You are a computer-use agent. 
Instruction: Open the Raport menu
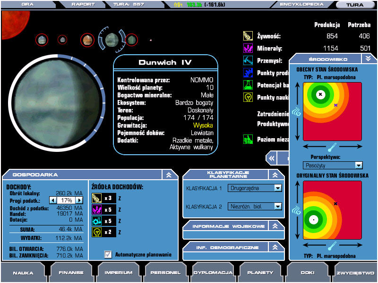pyautogui.click(x=83, y=4)
